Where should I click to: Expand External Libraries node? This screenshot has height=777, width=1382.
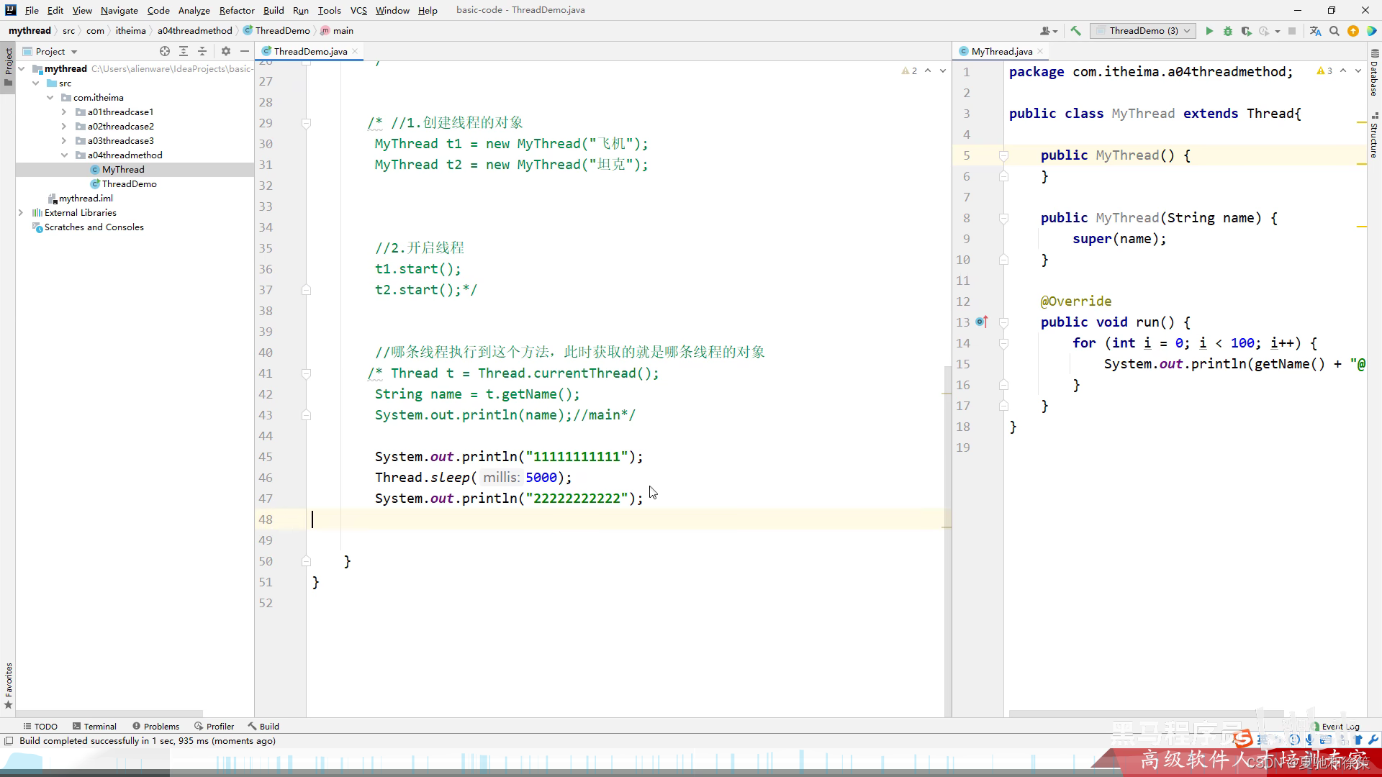[x=21, y=213]
